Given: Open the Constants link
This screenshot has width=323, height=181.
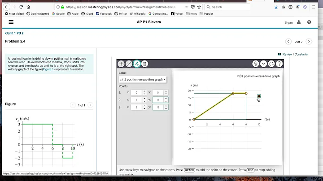Looking at the screenshot, I should [301, 54].
